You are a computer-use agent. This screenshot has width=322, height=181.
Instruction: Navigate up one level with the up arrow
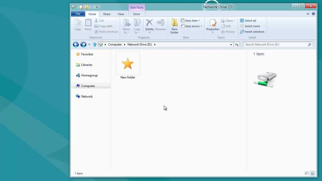click(x=95, y=44)
